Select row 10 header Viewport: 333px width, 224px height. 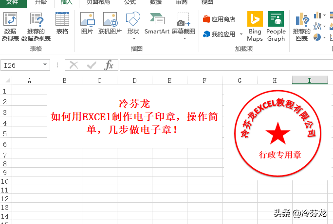6,181
